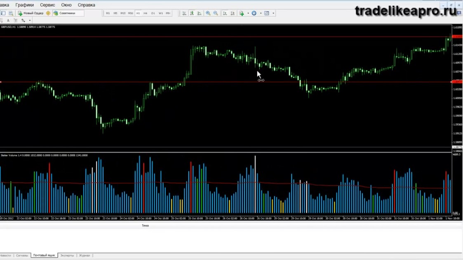
Task: Select candlestick chart display icon
Action: coord(192,13)
